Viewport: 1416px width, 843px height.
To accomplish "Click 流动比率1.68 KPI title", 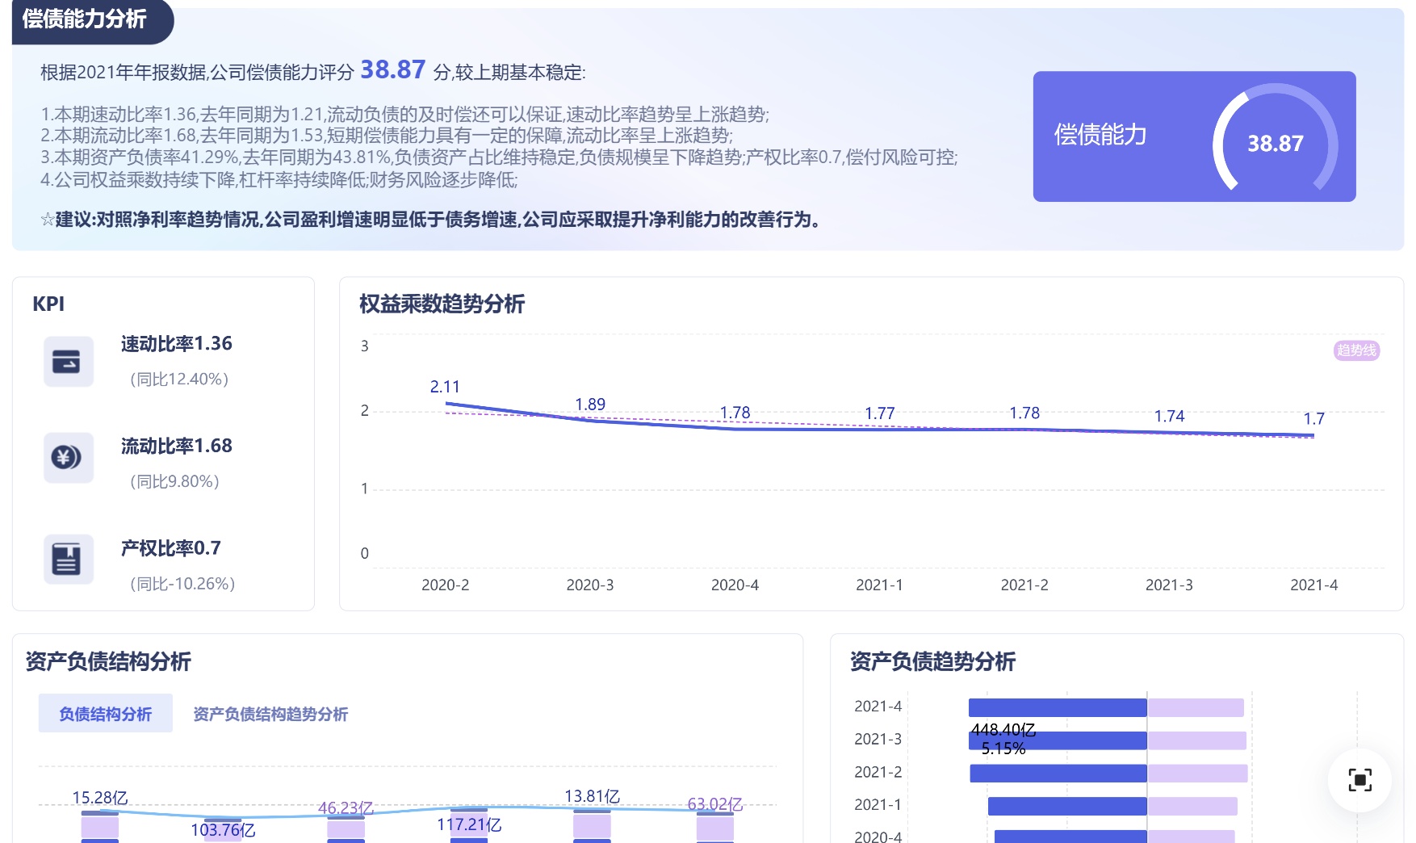I will click(x=177, y=446).
